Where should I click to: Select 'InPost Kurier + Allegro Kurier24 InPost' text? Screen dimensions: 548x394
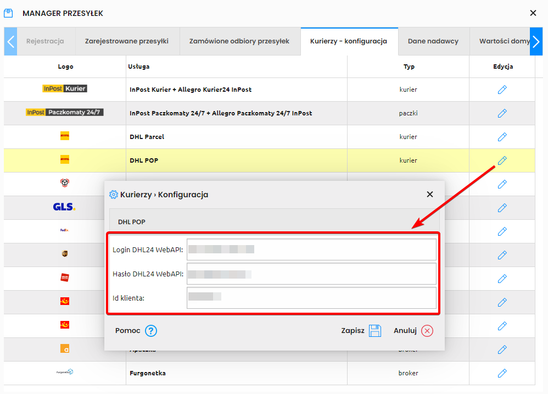[191, 90]
